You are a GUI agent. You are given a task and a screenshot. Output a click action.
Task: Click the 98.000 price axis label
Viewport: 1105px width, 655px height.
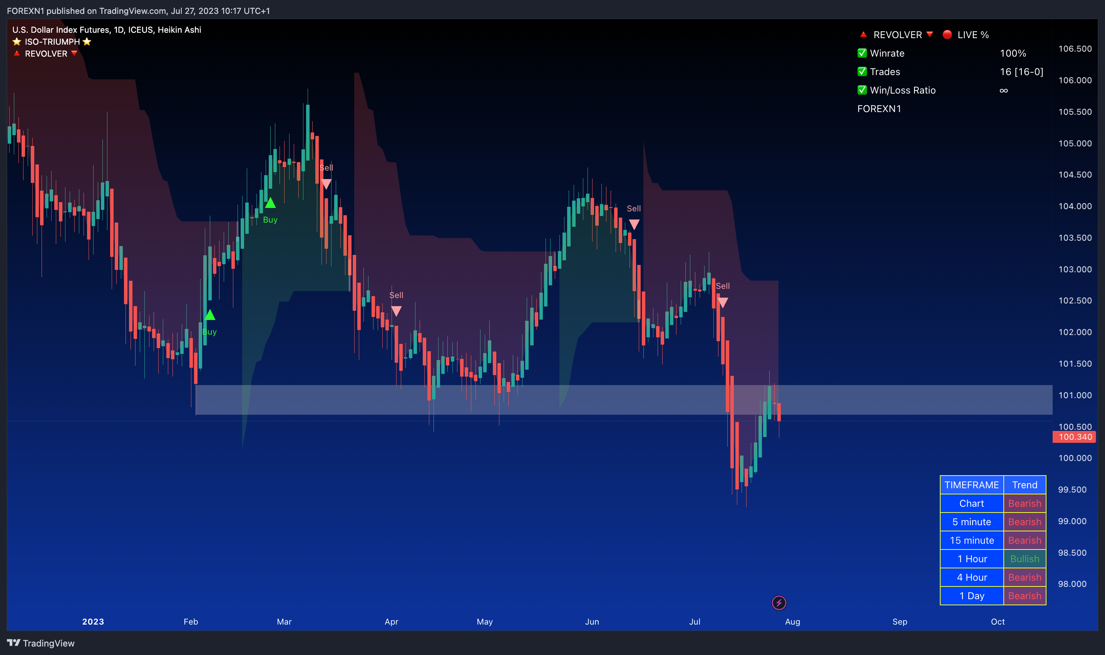tap(1072, 584)
